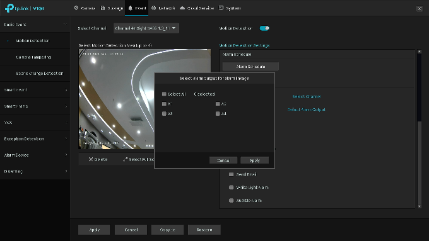The width and height of the screenshot is (429, 241).
Task: Expand the Smart Event sidebar section
Action: coord(35,90)
